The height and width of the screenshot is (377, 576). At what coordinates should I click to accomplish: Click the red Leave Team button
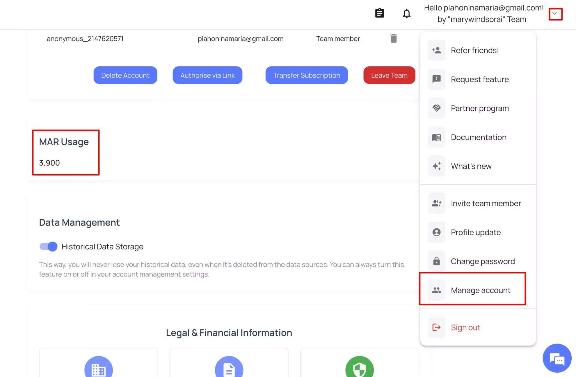coord(389,75)
